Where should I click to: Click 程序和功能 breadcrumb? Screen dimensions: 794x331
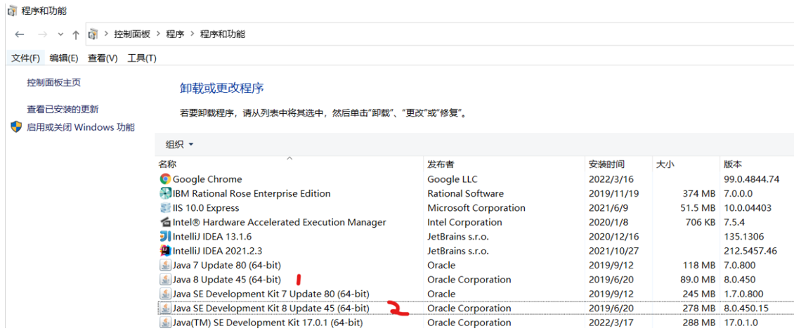click(223, 34)
